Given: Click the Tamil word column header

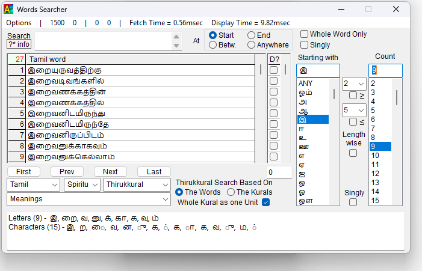Looking at the screenshot, I should tap(140, 59).
